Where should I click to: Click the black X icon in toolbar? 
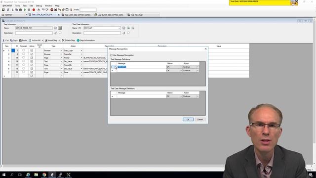(56, 10)
